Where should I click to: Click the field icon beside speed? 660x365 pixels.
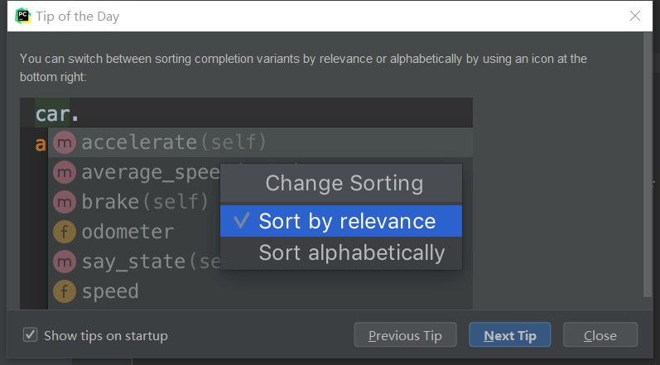pos(64,291)
